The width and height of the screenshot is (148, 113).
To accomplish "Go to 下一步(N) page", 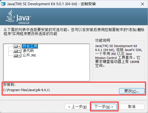I will 104,107.
